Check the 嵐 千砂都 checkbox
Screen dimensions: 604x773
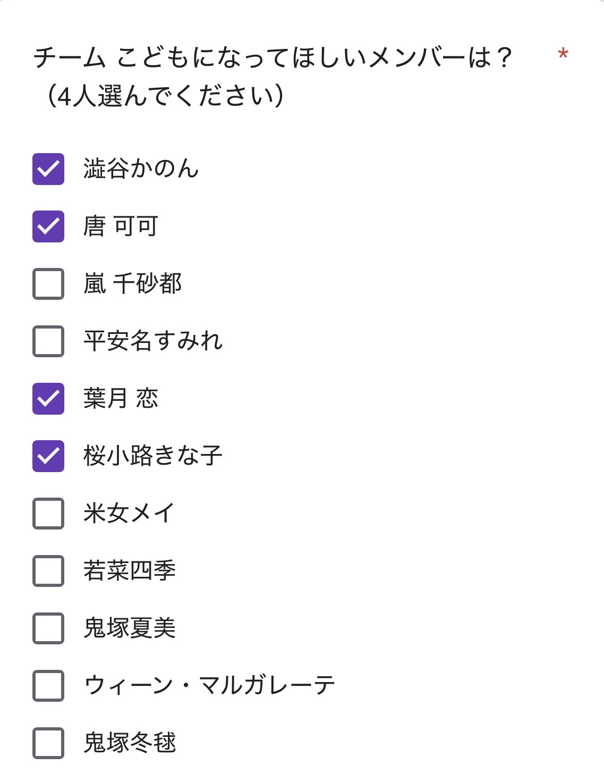[48, 284]
